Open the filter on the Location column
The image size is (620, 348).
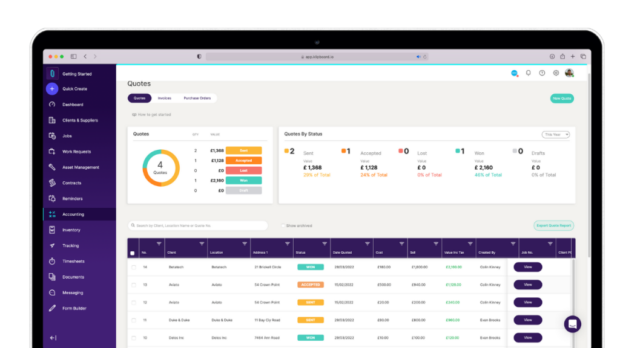[245, 244]
